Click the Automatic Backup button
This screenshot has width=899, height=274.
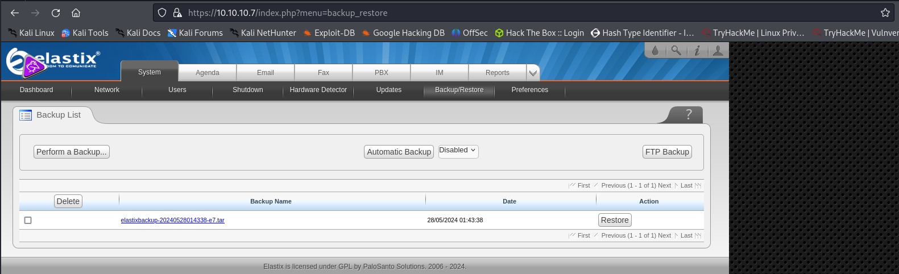click(399, 152)
